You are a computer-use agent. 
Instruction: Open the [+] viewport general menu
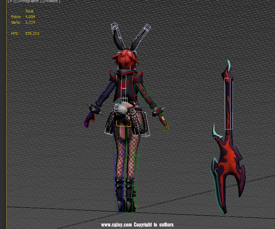pyautogui.click(x=10, y=1)
